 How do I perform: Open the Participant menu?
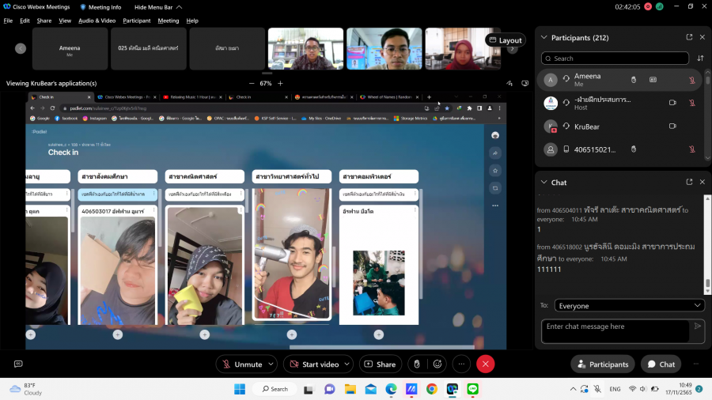(x=137, y=21)
